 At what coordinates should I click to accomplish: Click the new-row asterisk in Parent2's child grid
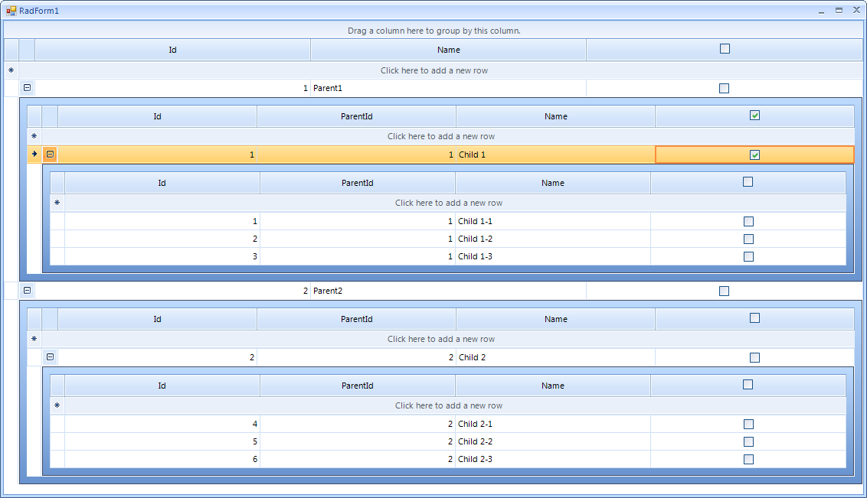pyautogui.click(x=34, y=339)
